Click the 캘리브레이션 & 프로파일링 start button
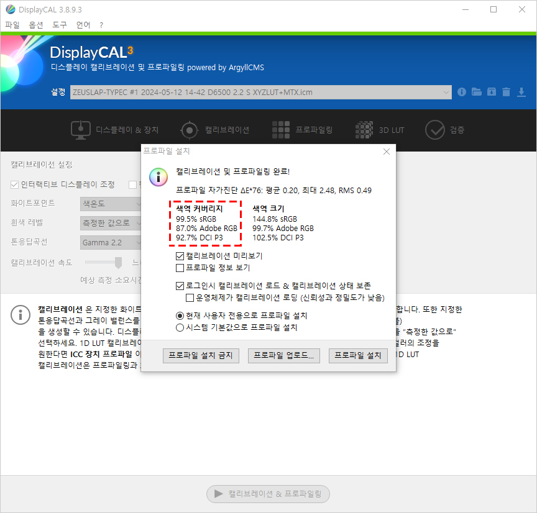 pyautogui.click(x=268, y=494)
